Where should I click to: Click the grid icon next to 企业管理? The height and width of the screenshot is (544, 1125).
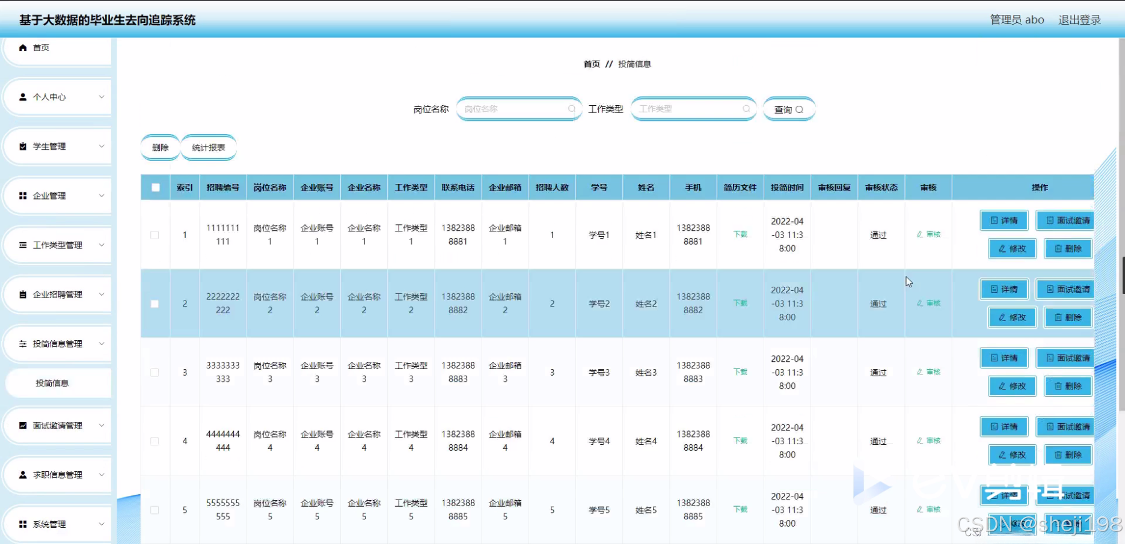[x=23, y=195]
